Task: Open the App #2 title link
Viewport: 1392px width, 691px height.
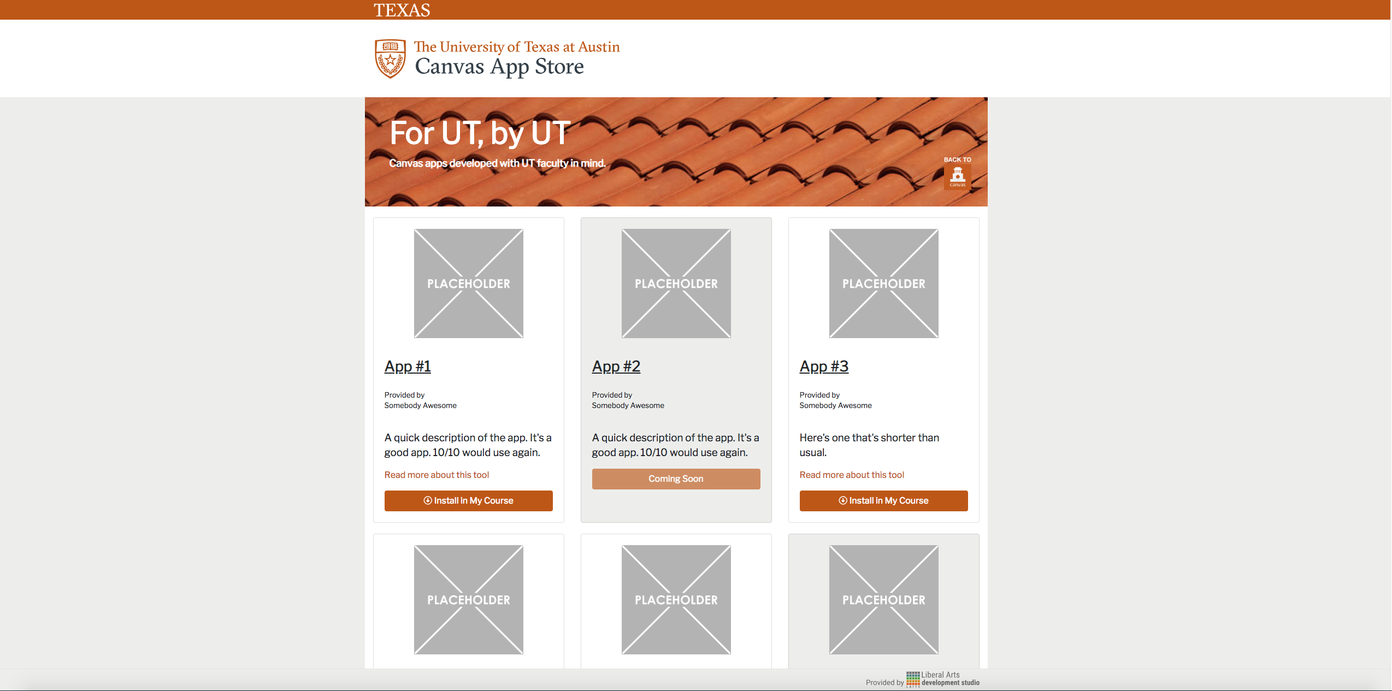Action: [x=616, y=367]
